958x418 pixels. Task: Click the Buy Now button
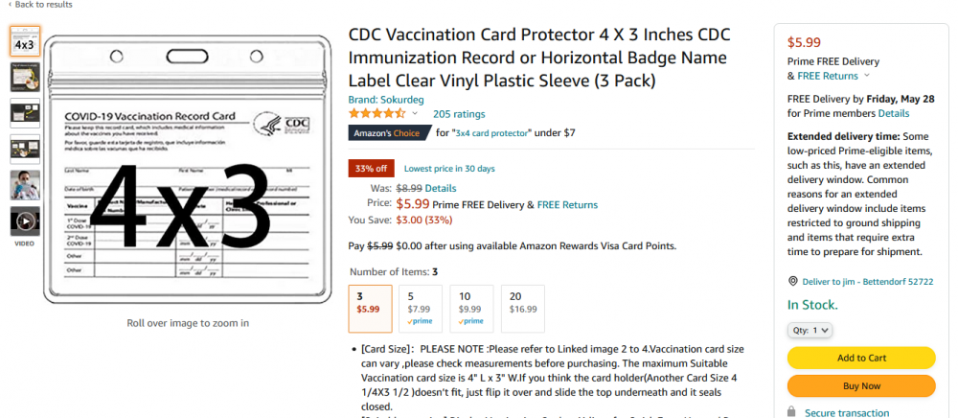tap(861, 385)
